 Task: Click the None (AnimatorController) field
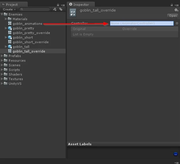click(x=142, y=23)
